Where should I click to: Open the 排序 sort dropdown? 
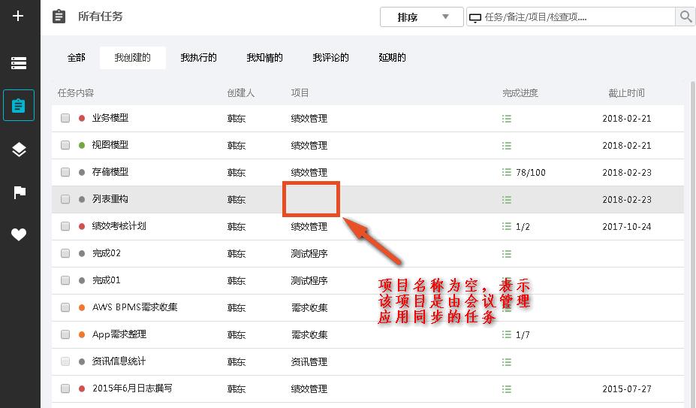pos(422,17)
